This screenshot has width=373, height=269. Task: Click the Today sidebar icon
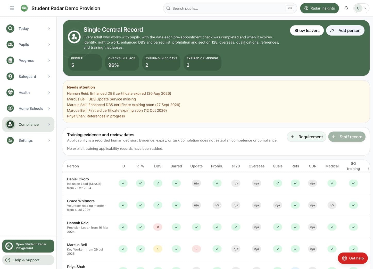[10, 29]
